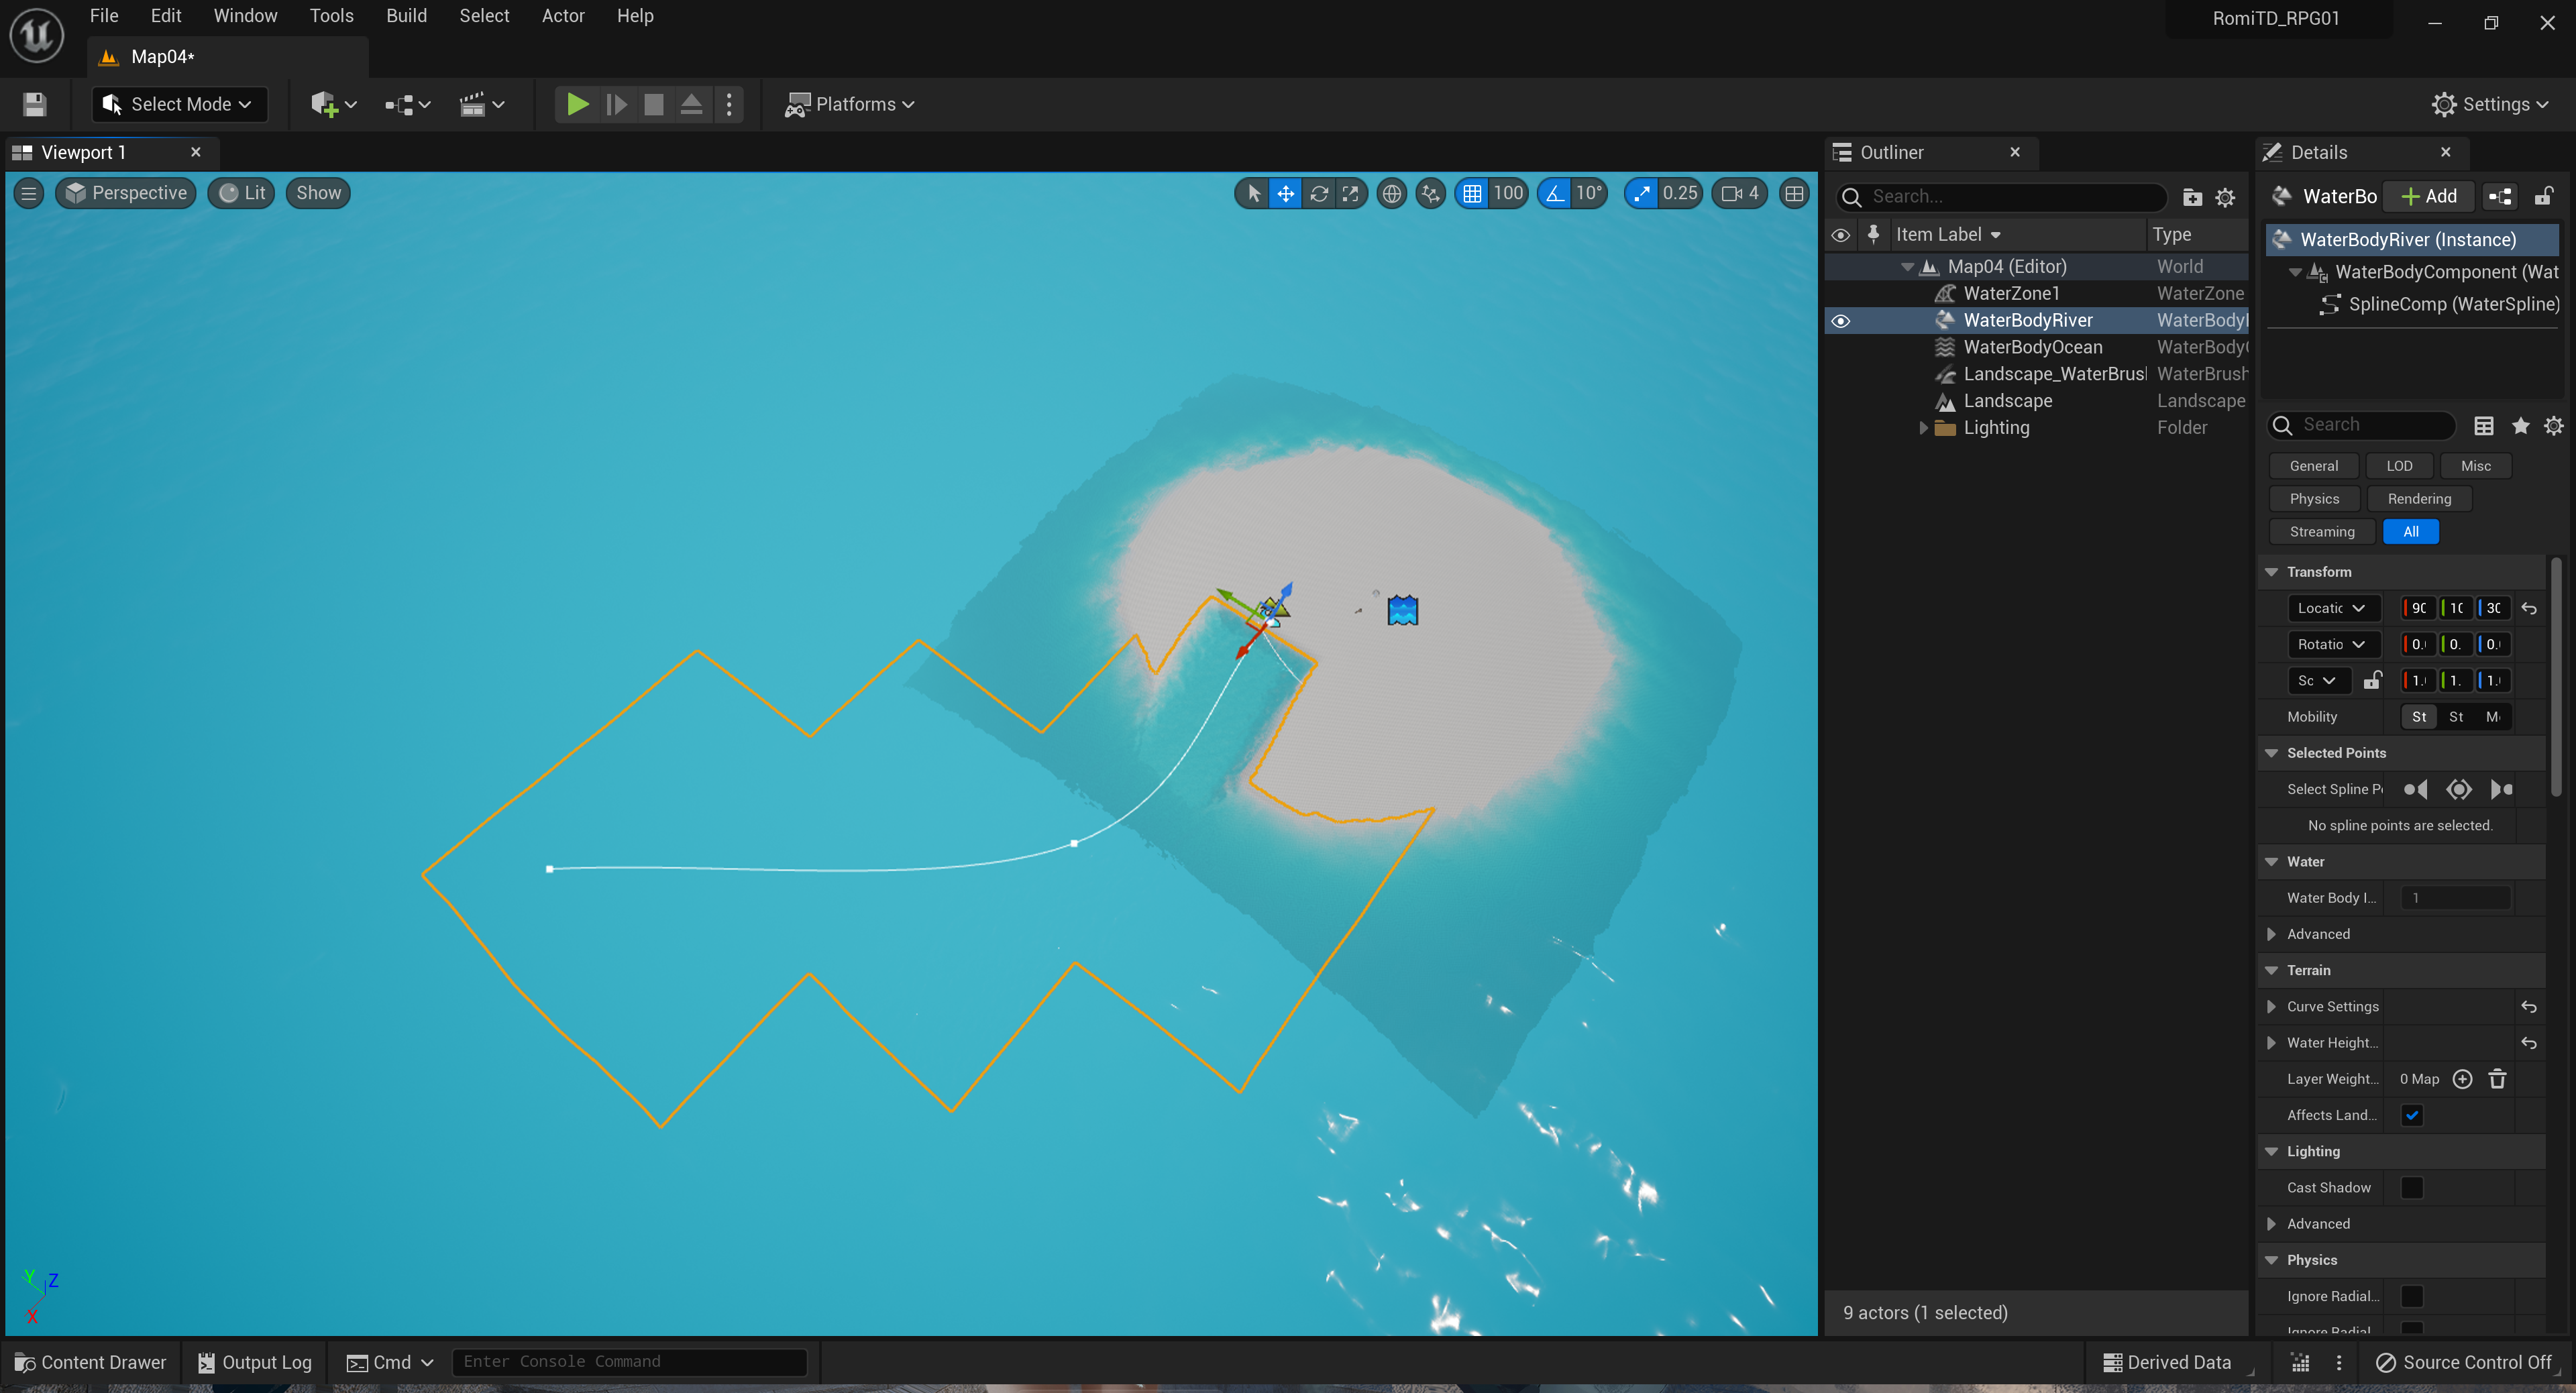Open the Content Drawer

pyautogui.click(x=90, y=1362)
